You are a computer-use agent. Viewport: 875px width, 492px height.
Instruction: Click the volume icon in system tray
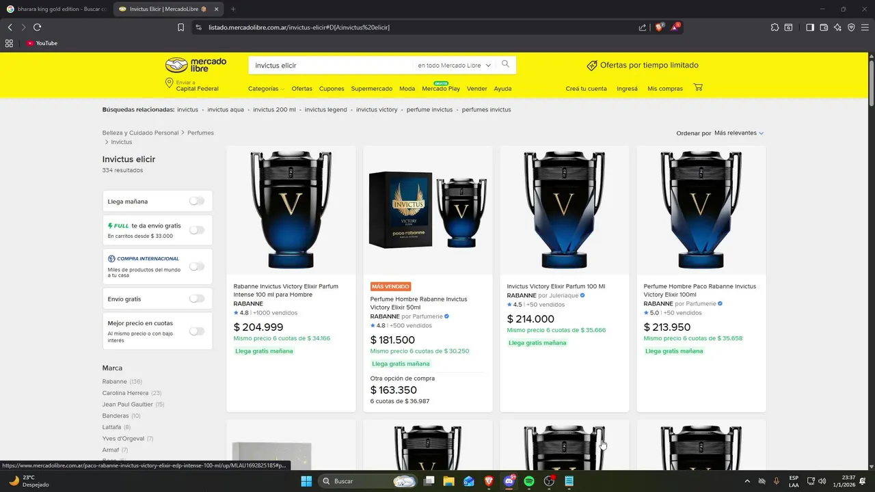(822, 481)
